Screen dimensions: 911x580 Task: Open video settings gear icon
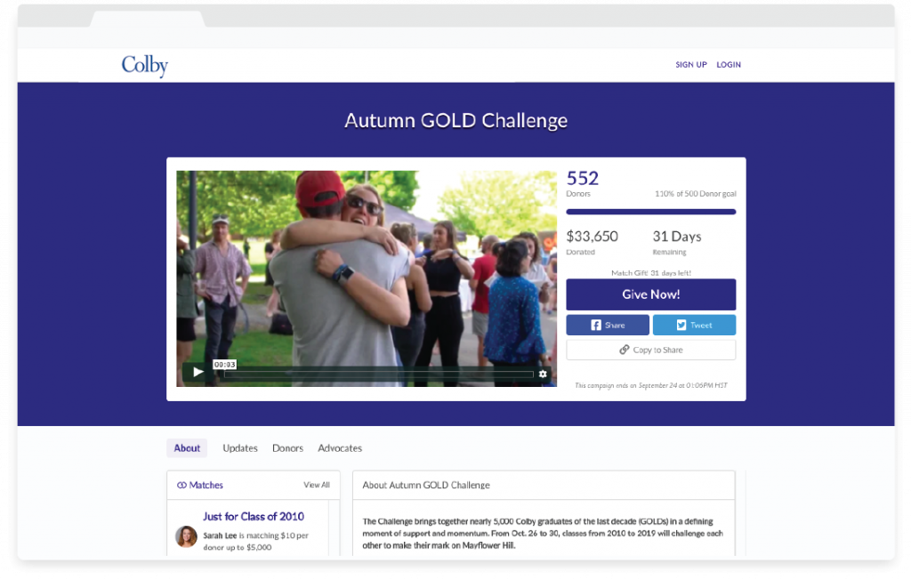(x=543, y=374)
